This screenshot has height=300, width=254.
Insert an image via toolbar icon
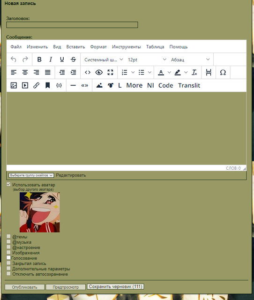pyautogui.click(x=14, y=85)
